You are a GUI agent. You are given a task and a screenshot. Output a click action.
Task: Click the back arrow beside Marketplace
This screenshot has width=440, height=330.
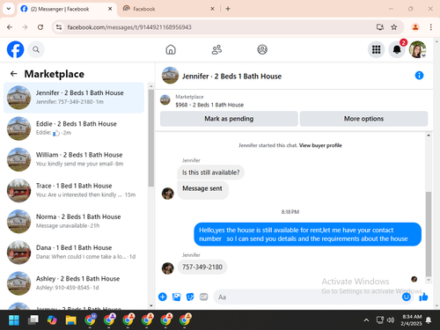(x=14, y=74)
